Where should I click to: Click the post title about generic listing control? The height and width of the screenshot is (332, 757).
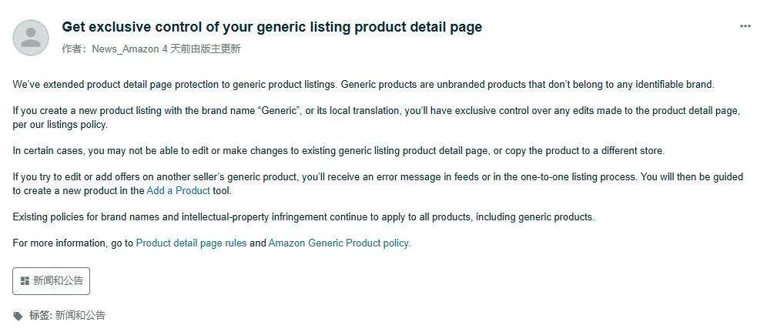(272, 27)
